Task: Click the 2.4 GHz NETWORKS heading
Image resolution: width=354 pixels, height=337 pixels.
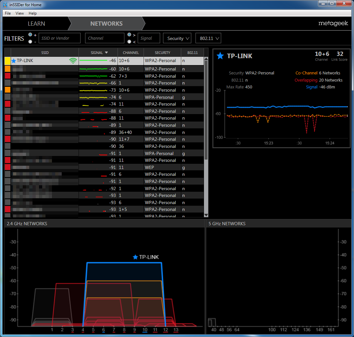Action: click(27, 224)
